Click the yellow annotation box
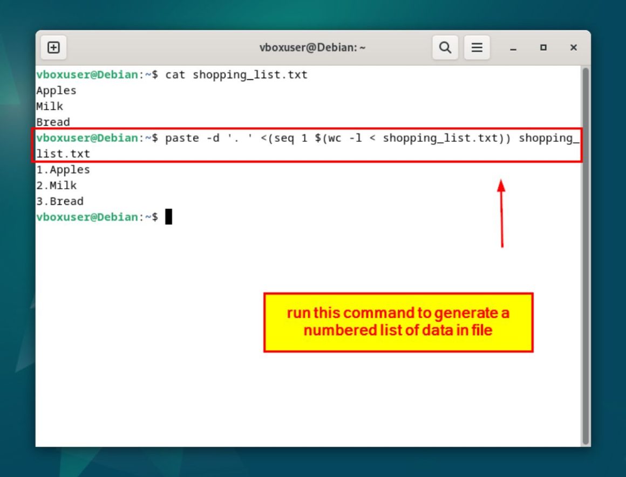The height and width of the screenshot is (477, 626). click(x=398, y=322)
